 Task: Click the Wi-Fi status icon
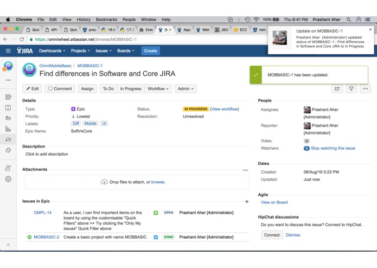(256, 20)
